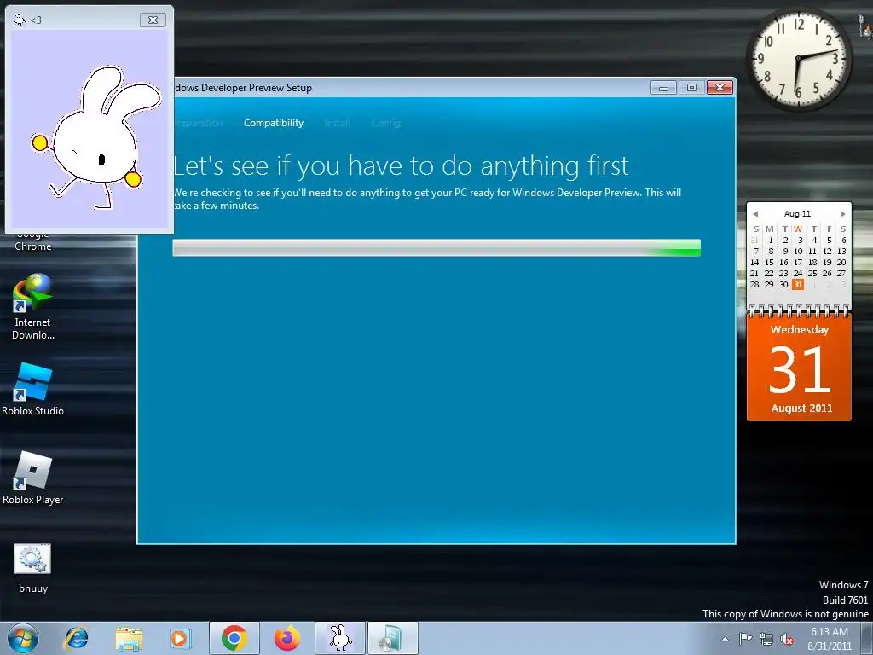873x655 pixels.
Task: Switch to Google Chrome in the taskbar
Action: coord(234,638)
